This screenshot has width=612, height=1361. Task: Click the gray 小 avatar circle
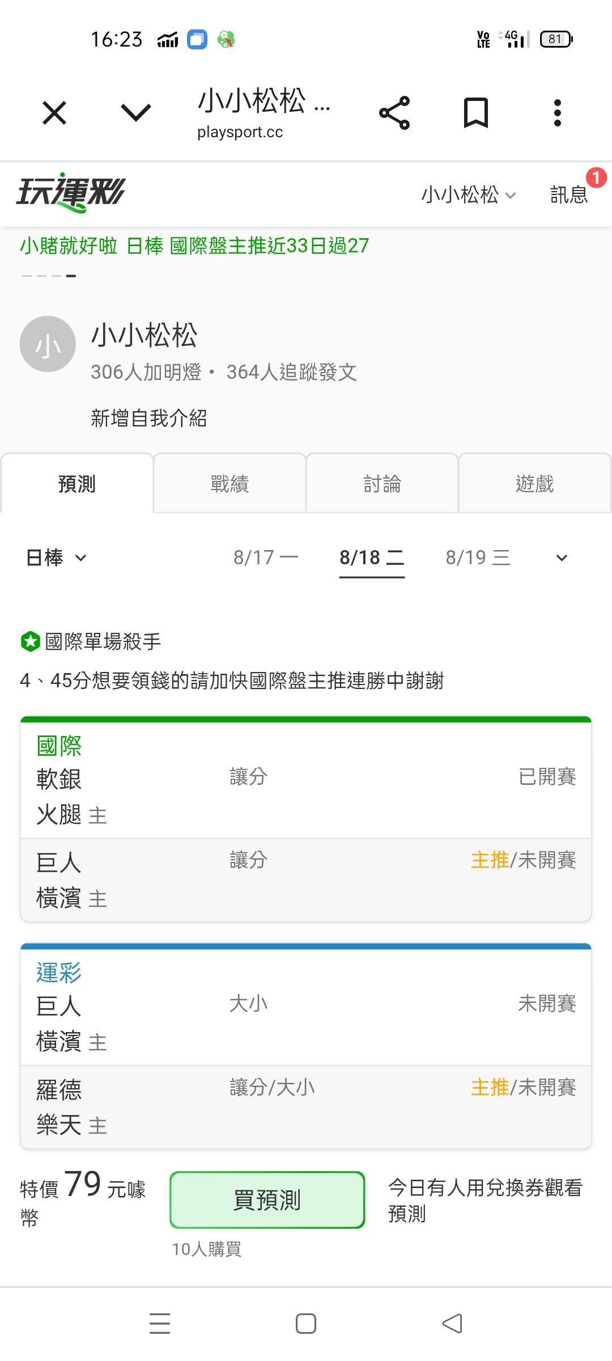[x=48, y=344]
